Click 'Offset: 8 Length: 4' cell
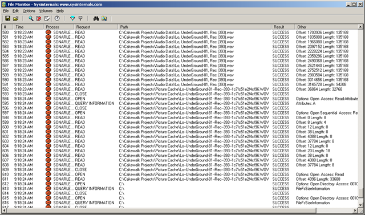The height and width of the screenshot is (215, 365). pyautogui.click(x=311, y=123)
